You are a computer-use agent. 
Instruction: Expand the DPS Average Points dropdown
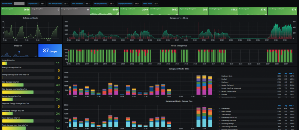65,4
